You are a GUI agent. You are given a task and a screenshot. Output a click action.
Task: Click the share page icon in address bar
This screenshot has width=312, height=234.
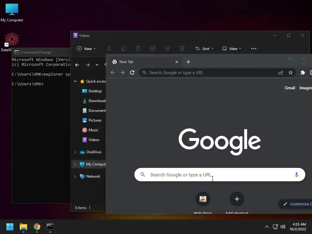pyautogui.click(x=281, y=73)
